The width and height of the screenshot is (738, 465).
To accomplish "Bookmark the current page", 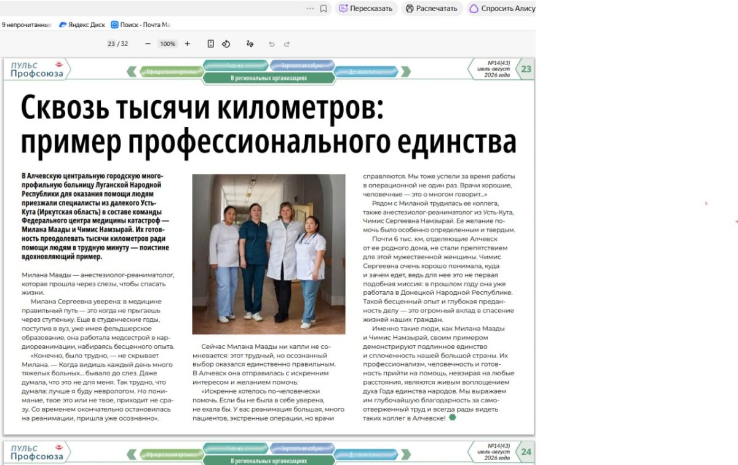I will click(323, 9).
